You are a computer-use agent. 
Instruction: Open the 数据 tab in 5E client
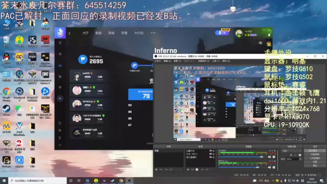tap(99, 33)
